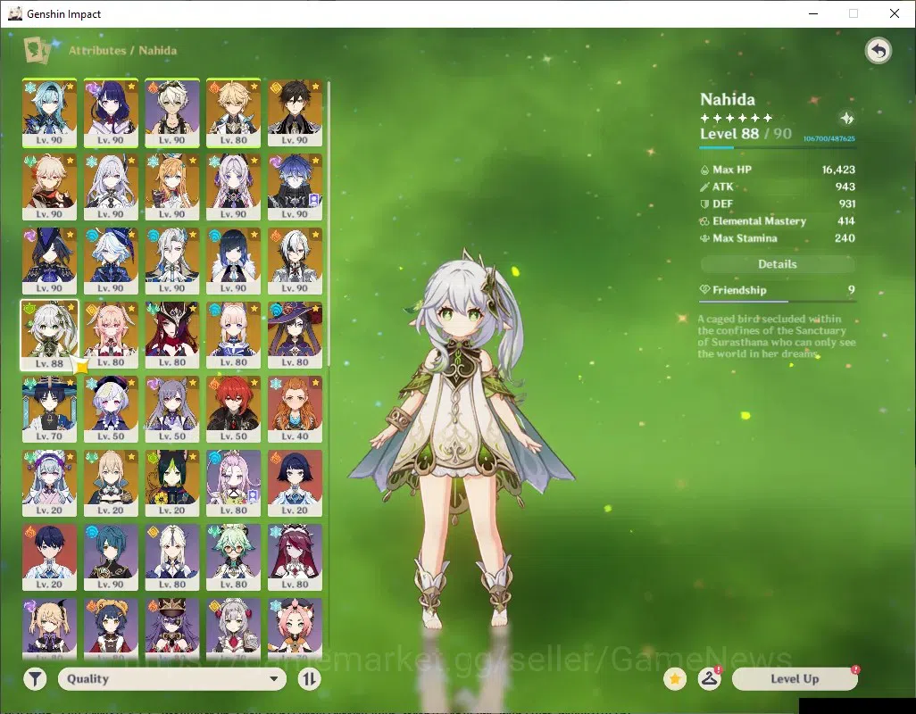
Task: Open the Details stats button
Action: click(777, 264)
